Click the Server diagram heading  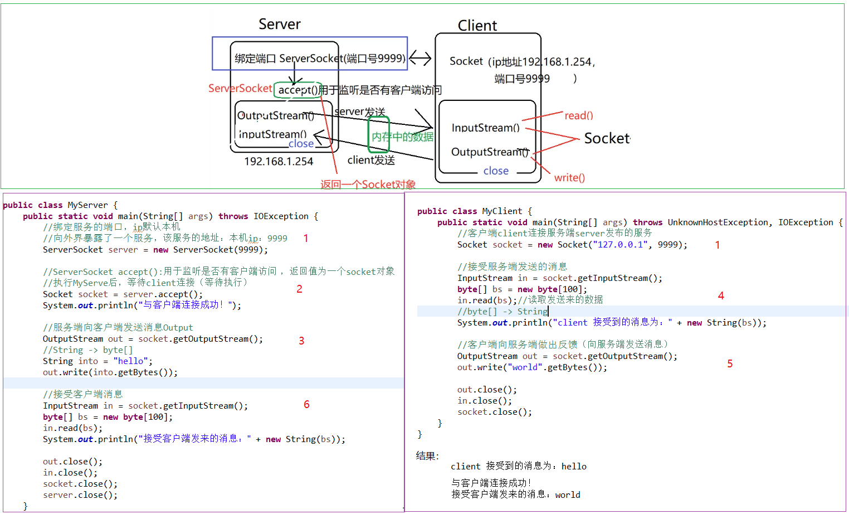(x=279, y=24)
